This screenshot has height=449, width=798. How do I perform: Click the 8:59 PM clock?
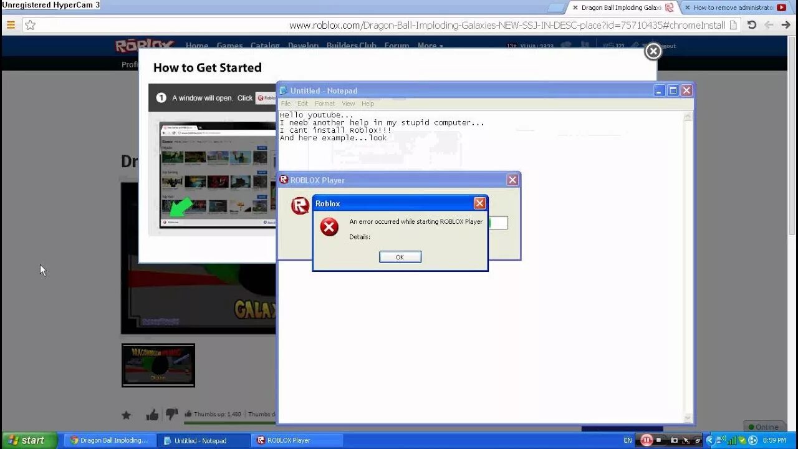click(x=774, y=440)
